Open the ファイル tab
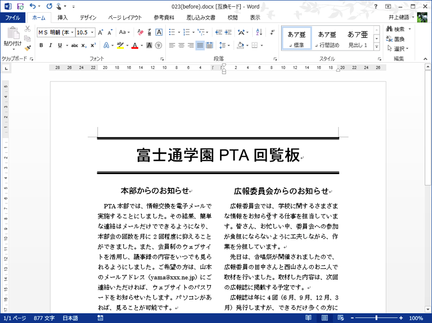432x323 pixels. (13, 18)
